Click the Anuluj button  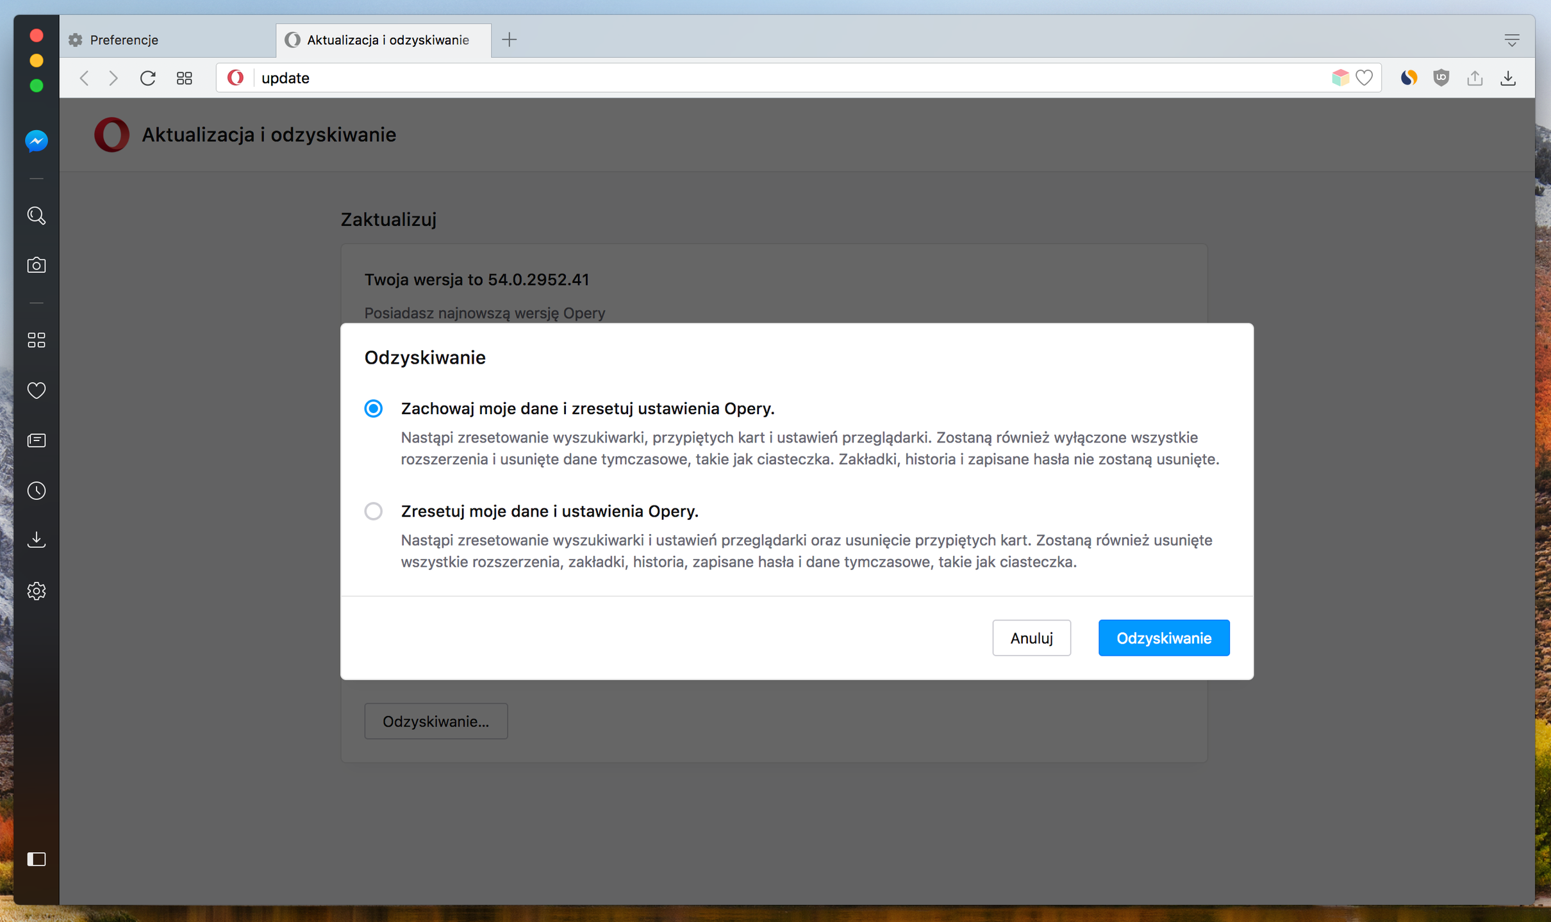pyautogui.click(x=1031, y=638)
